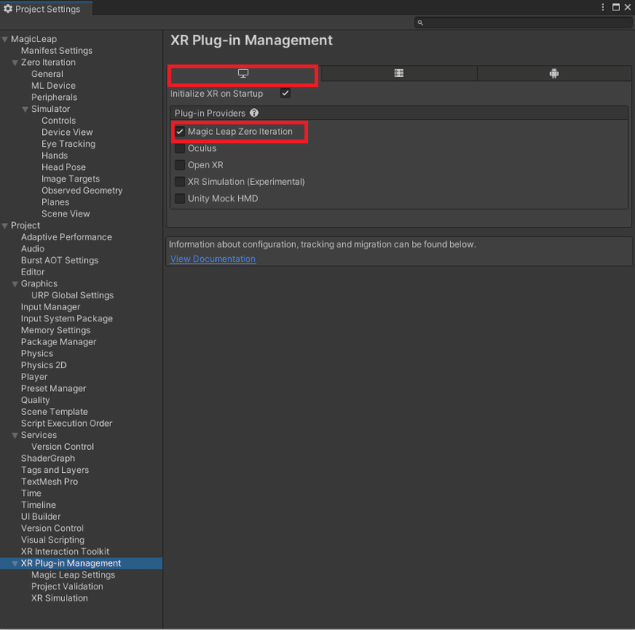This screenshot has height=630, width=635.
Task: Open the Player settings page
Action: [x=34, y=377]
